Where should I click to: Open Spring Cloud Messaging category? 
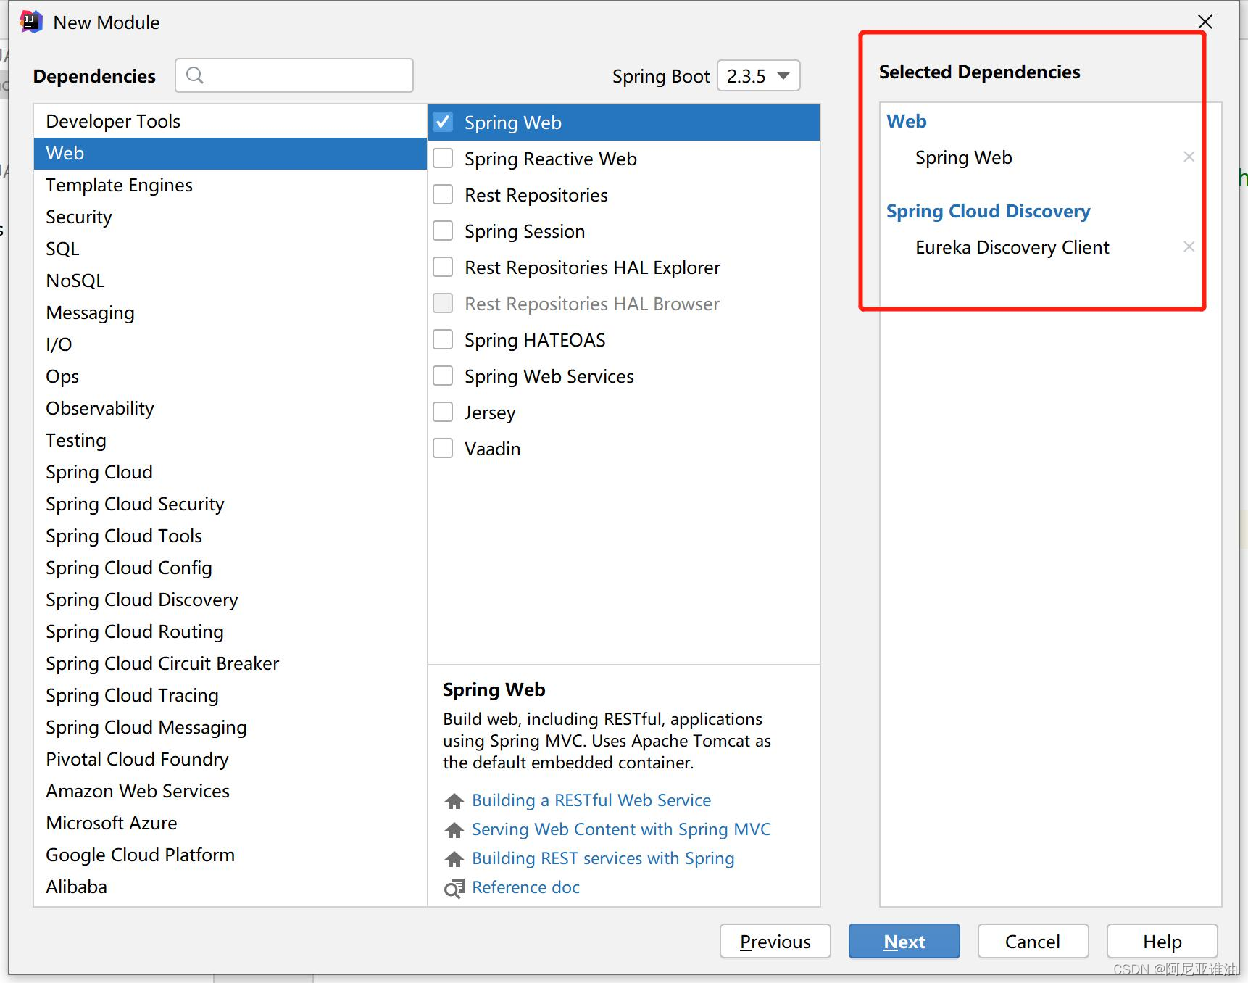(230, 727)
